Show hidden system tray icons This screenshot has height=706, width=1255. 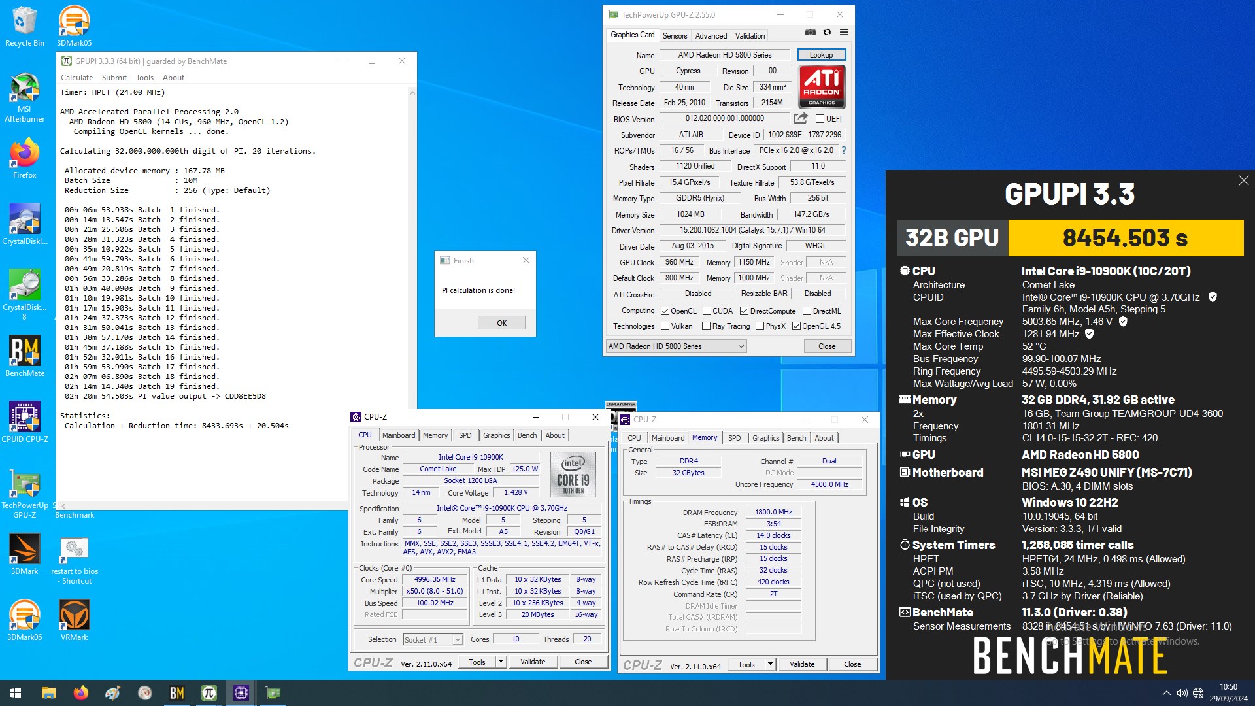coord(1166,693)
